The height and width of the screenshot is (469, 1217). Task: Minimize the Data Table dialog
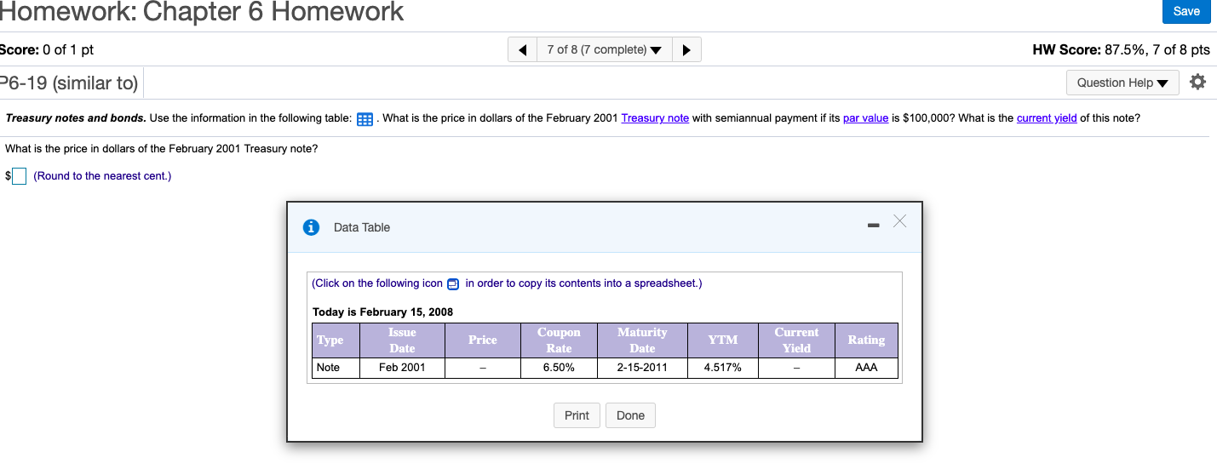[873, 226]
